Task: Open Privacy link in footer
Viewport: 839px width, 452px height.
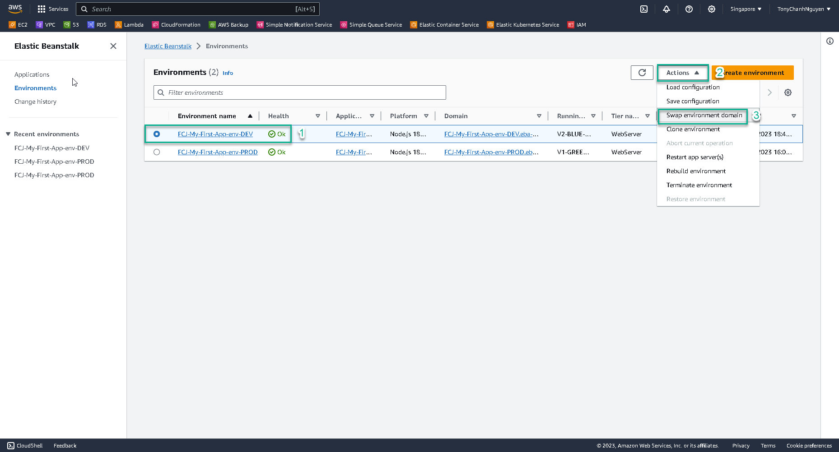Action: coord(741,446)
